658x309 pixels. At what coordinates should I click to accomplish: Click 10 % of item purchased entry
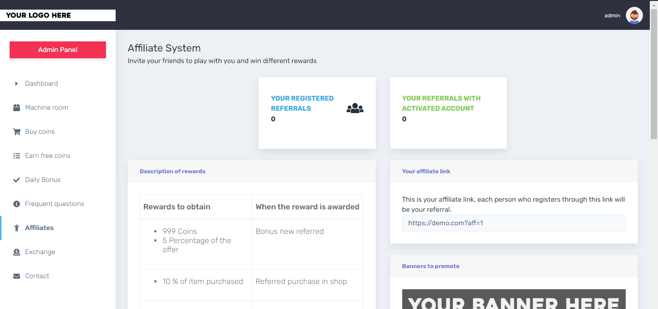pos(203,282)
